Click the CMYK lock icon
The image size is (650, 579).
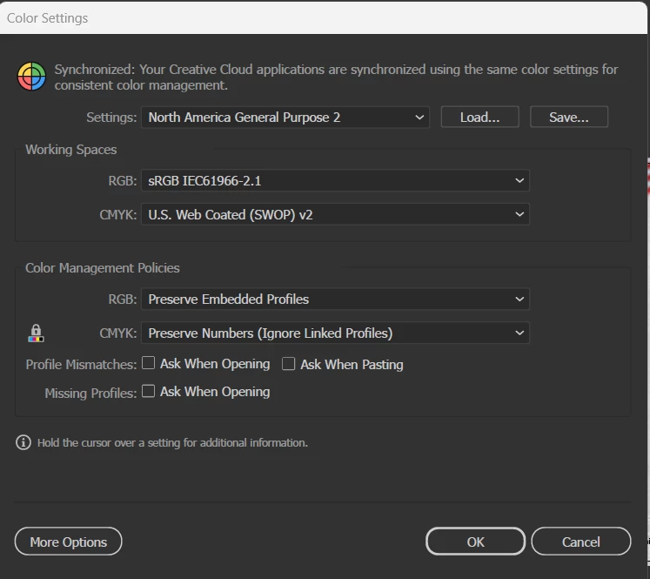click(36, 333)
